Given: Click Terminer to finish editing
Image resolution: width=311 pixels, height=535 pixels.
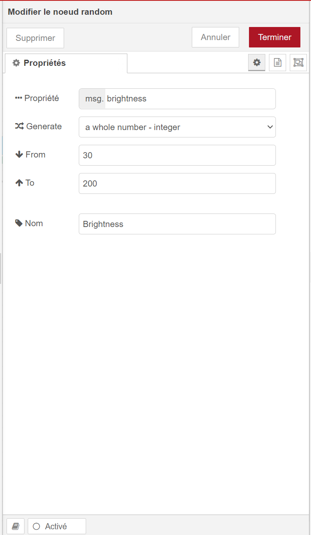Looking at the screenshot, I should [275, 37].
